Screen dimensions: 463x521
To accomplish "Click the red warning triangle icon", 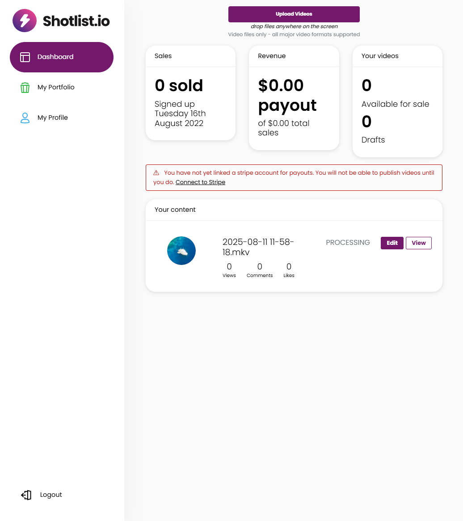I will click(x=156, y=173).
